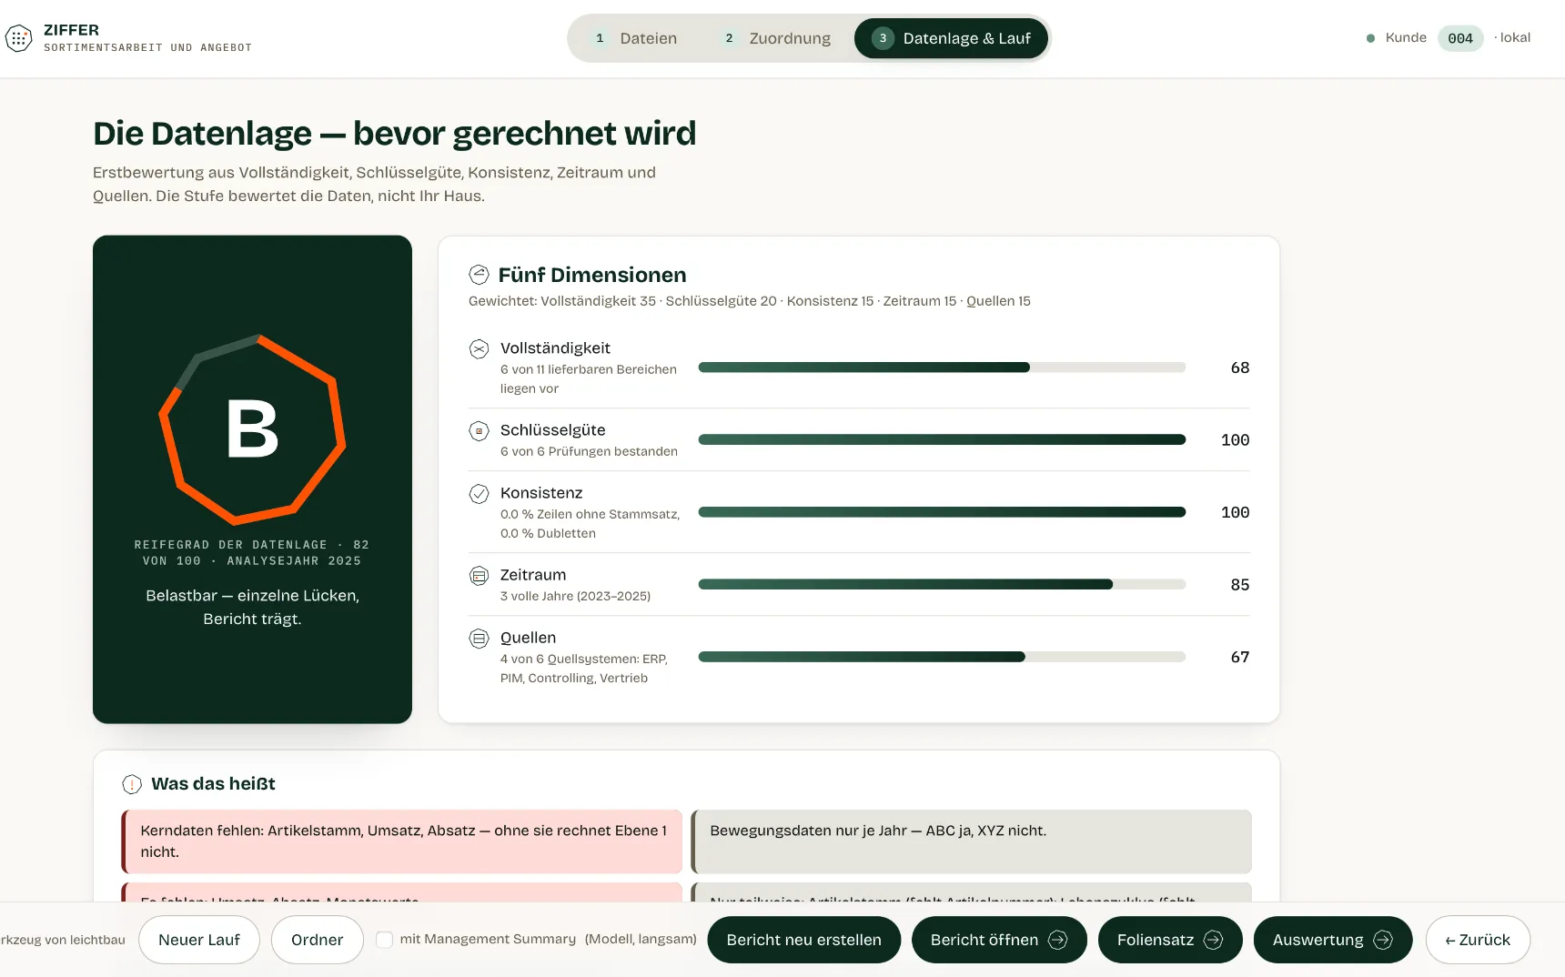Click the Vollständigkeit progress bar
The image size is (1565, 977).
tap(942, 368)
